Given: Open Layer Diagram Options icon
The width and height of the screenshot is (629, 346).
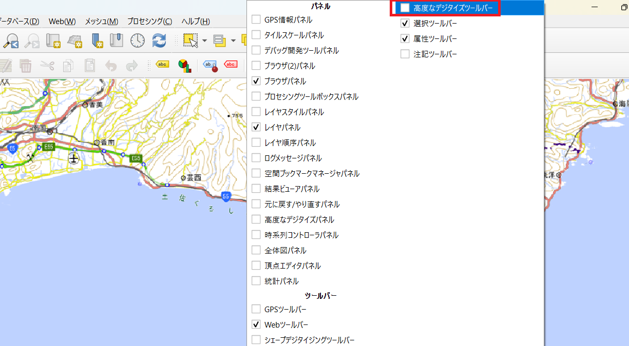Looking at the screenshot, I should point(184,65).
